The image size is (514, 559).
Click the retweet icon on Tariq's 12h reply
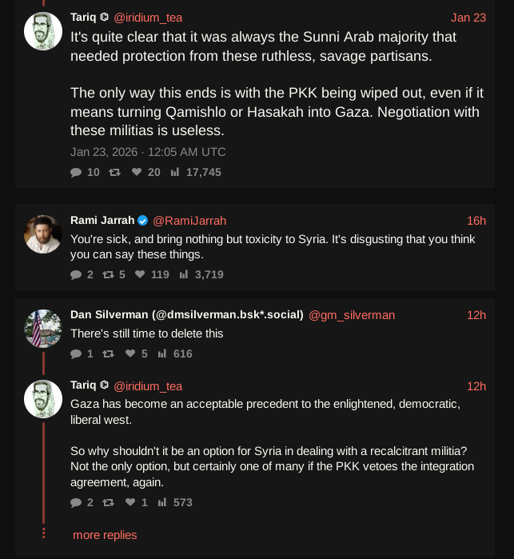[x=108, y=503]
